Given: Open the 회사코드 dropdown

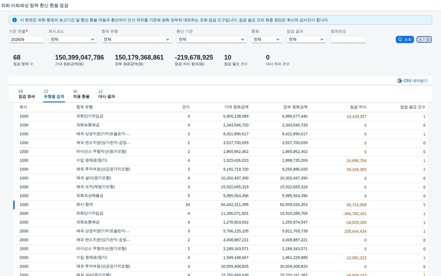Looking at the screenshot, I should click(x=73, y=40).
